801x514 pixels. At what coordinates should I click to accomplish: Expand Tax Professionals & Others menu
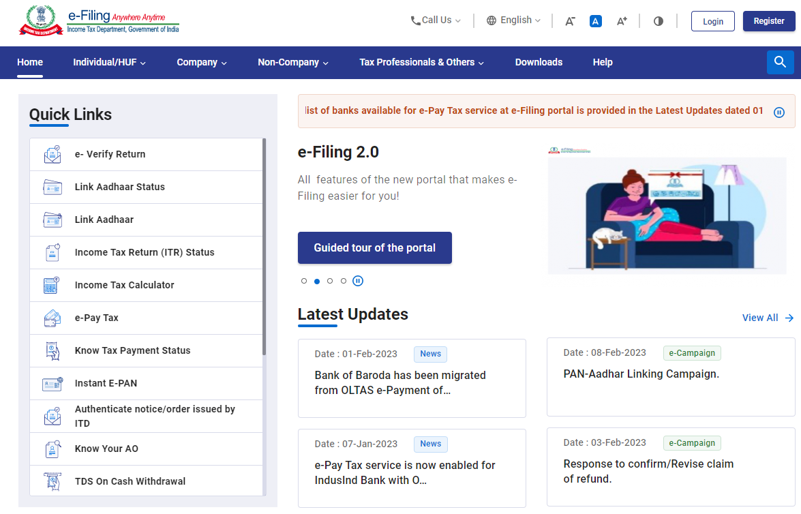coord(421,63)
